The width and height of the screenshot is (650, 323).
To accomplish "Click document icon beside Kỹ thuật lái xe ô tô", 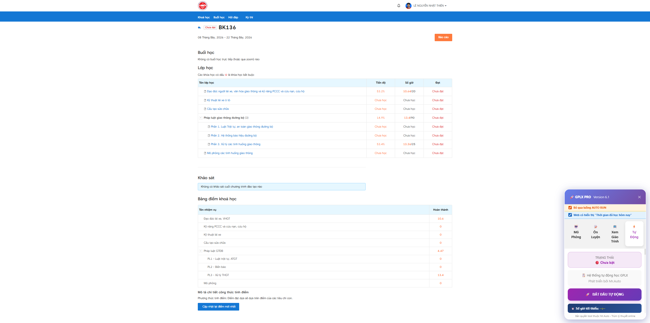I will (x=205, y=100).
